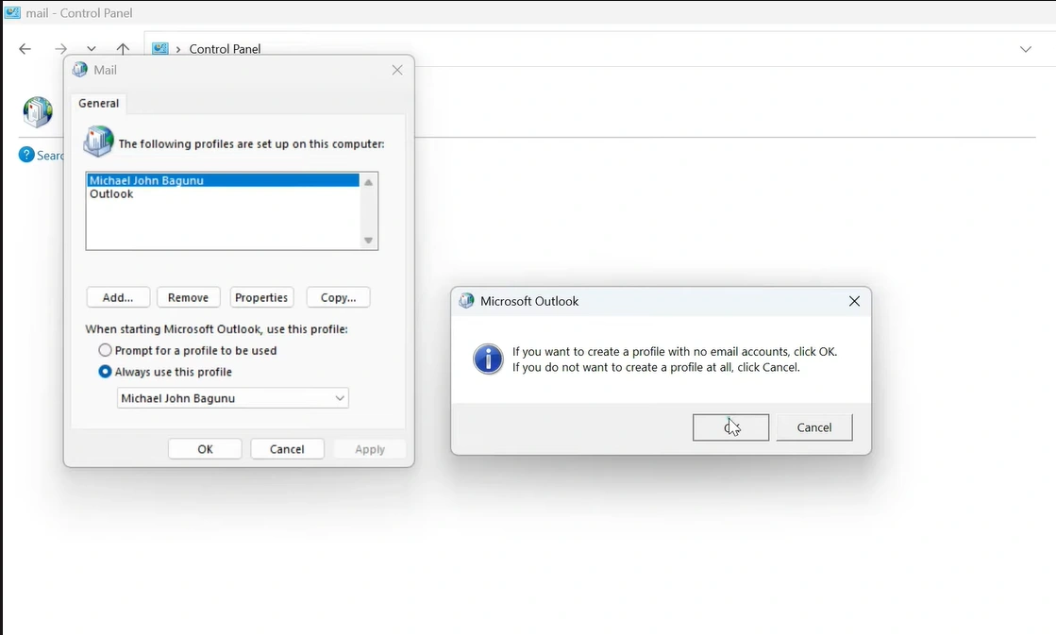Click the Remove profile button

pyautogui.click(x=188, y=297)
